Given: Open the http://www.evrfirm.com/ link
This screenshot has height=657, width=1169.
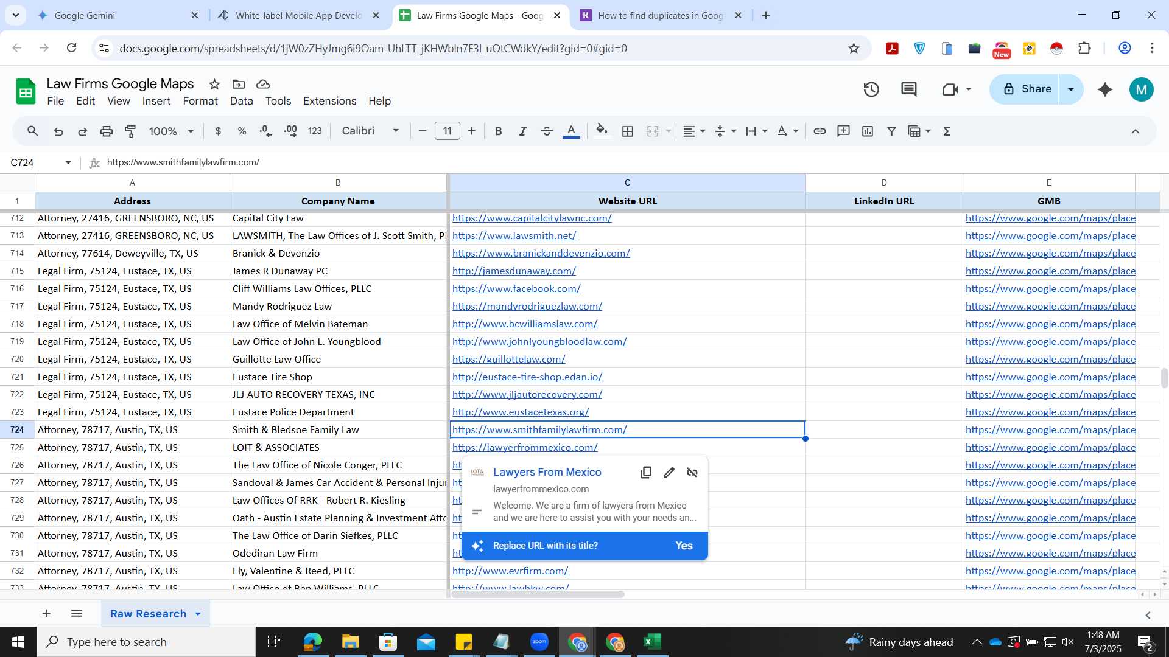Looking at the screenshot, I should pos(510,571).
